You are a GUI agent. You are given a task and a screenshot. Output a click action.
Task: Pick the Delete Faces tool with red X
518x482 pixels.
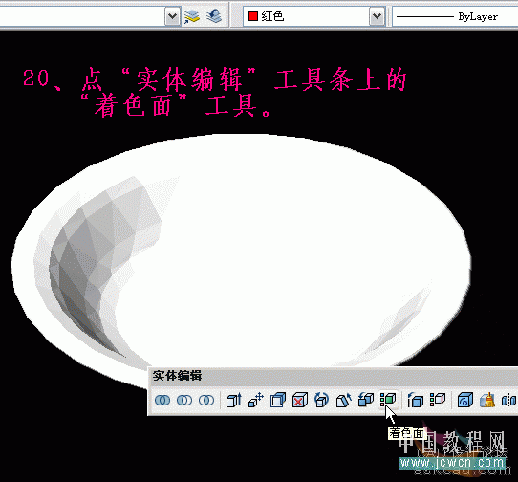(x=300, y=401)
